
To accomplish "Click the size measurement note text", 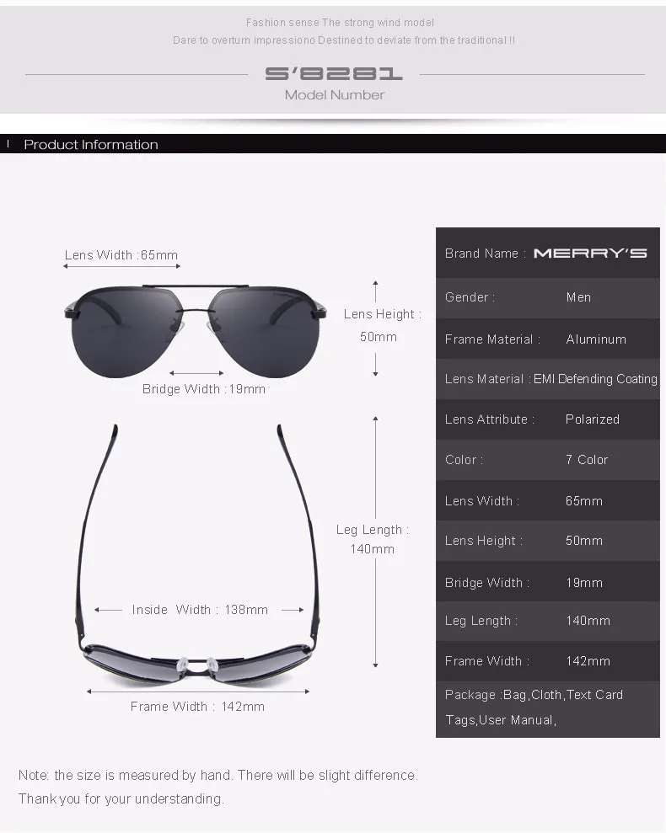I will tap(218, 776).
